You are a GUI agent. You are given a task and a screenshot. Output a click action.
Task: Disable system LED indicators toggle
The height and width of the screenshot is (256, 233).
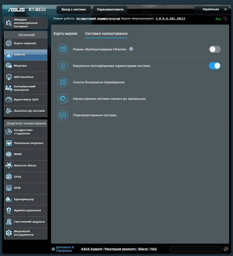coord(215,66)
